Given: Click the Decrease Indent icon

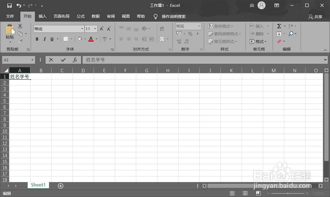Looking at the screenshot, I should (x=144, y=39).
